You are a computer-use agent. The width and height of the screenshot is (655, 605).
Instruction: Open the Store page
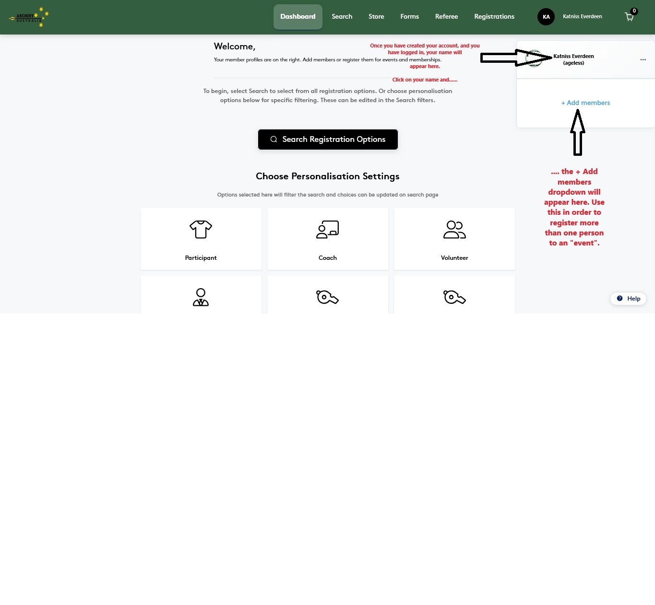[376, 17]
